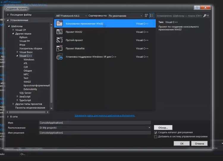Screen dimensions: 223x161
Task: Select Python in the templates tree
Action: click(23, 37)
